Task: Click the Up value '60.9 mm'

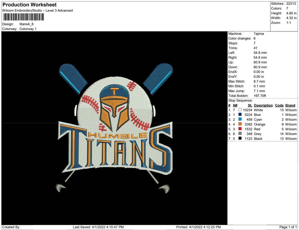Action: tap(260, 62)
